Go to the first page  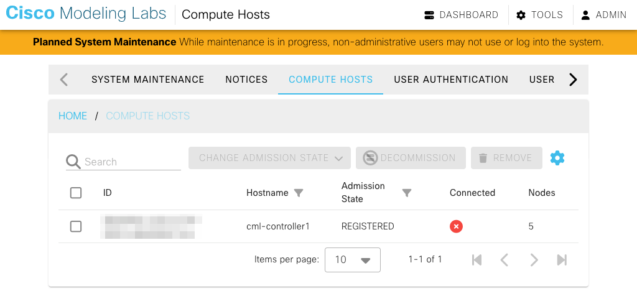click(477, 260)
